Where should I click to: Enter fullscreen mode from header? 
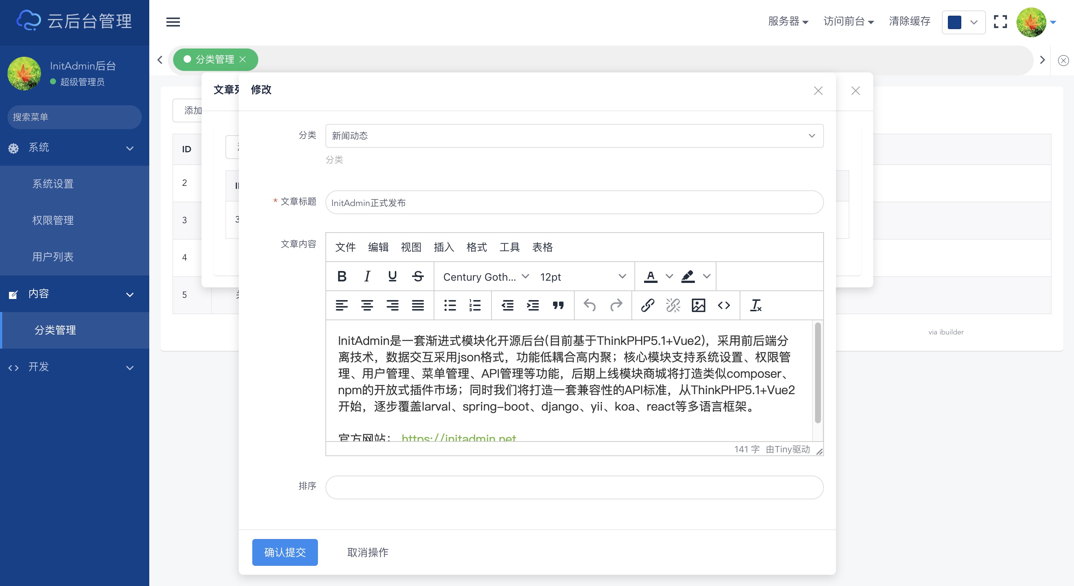click(1000, 22)
